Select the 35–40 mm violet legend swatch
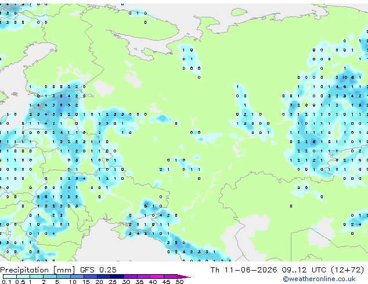 click(143, 276)
